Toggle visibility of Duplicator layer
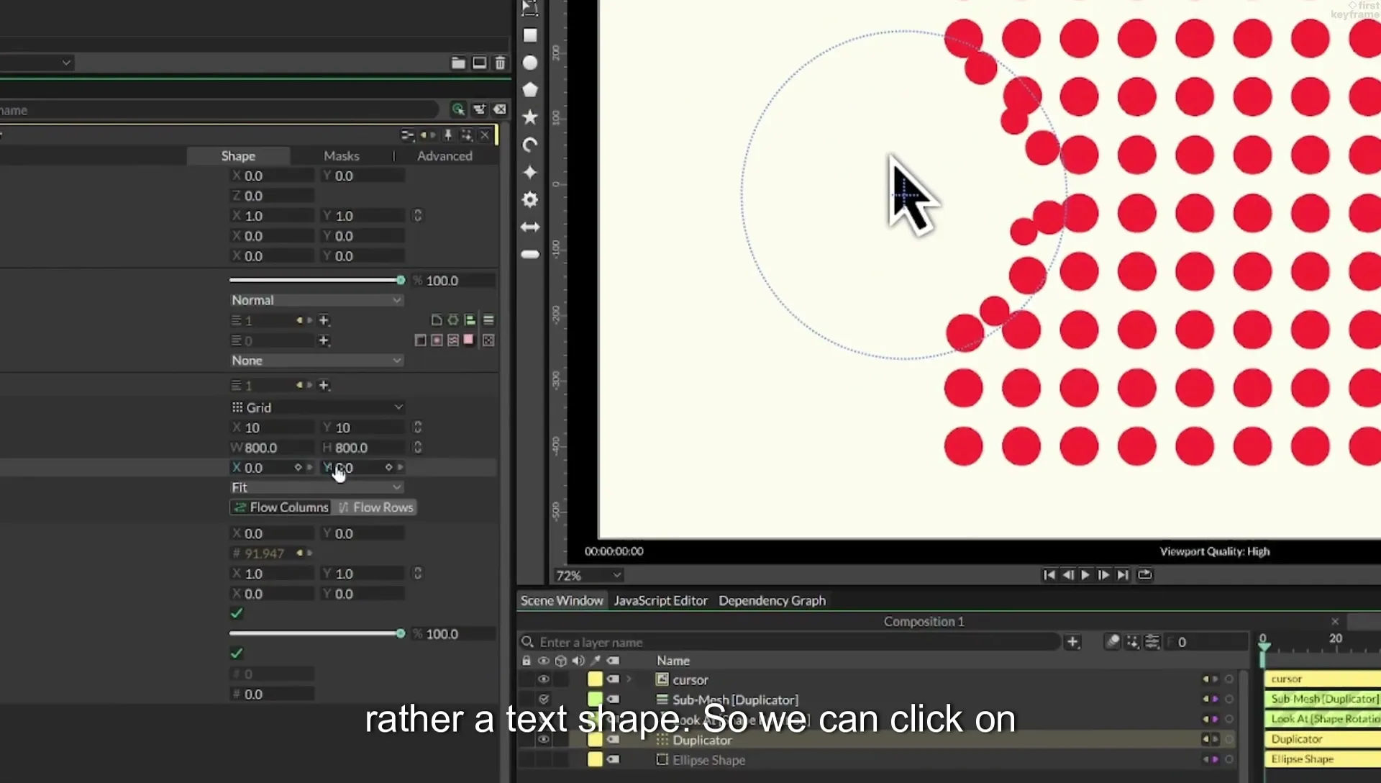The image size is (1381, 783). pyautogui.click(x=544, y=740)
